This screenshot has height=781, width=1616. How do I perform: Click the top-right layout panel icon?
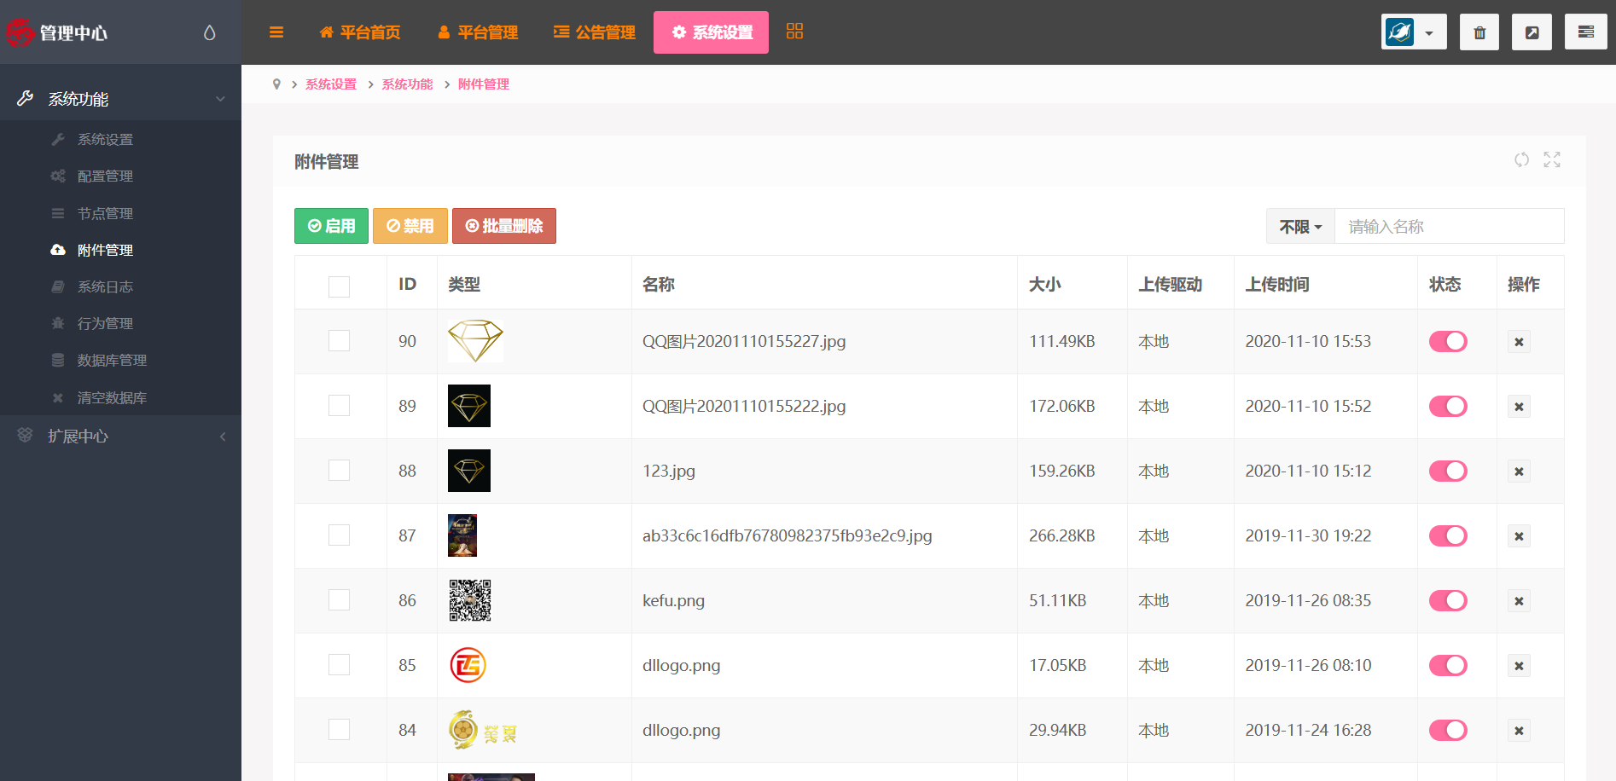pos(1586,32)
